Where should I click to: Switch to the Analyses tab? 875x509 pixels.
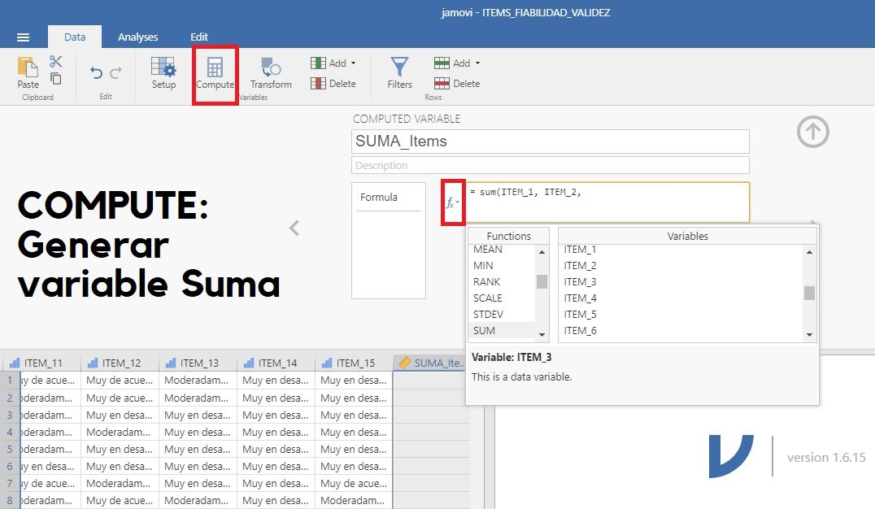137,37
